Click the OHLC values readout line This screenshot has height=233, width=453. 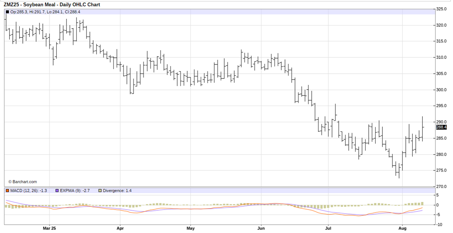(x=46, y=12)
